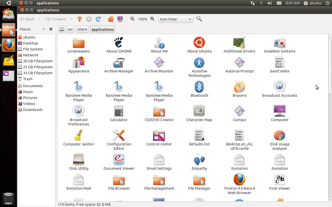Open Downloads in the Places sidebar
332x207 pixels.
33,110
